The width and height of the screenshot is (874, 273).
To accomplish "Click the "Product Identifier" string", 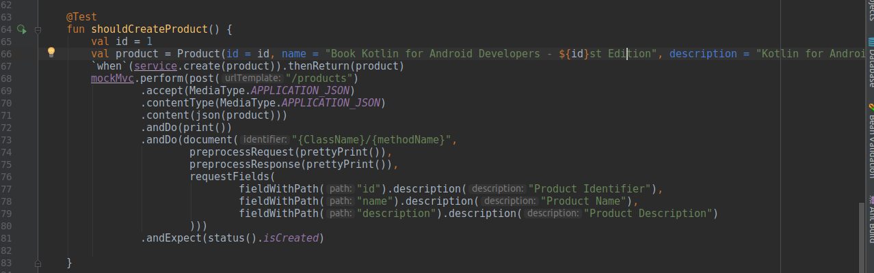I will pos(590,189).
